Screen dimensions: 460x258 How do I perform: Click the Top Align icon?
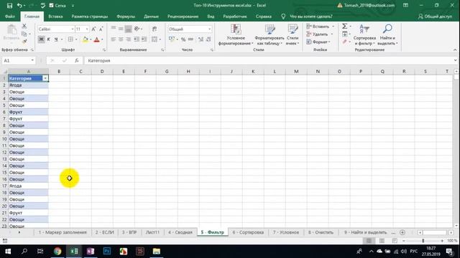coord(114,29)
